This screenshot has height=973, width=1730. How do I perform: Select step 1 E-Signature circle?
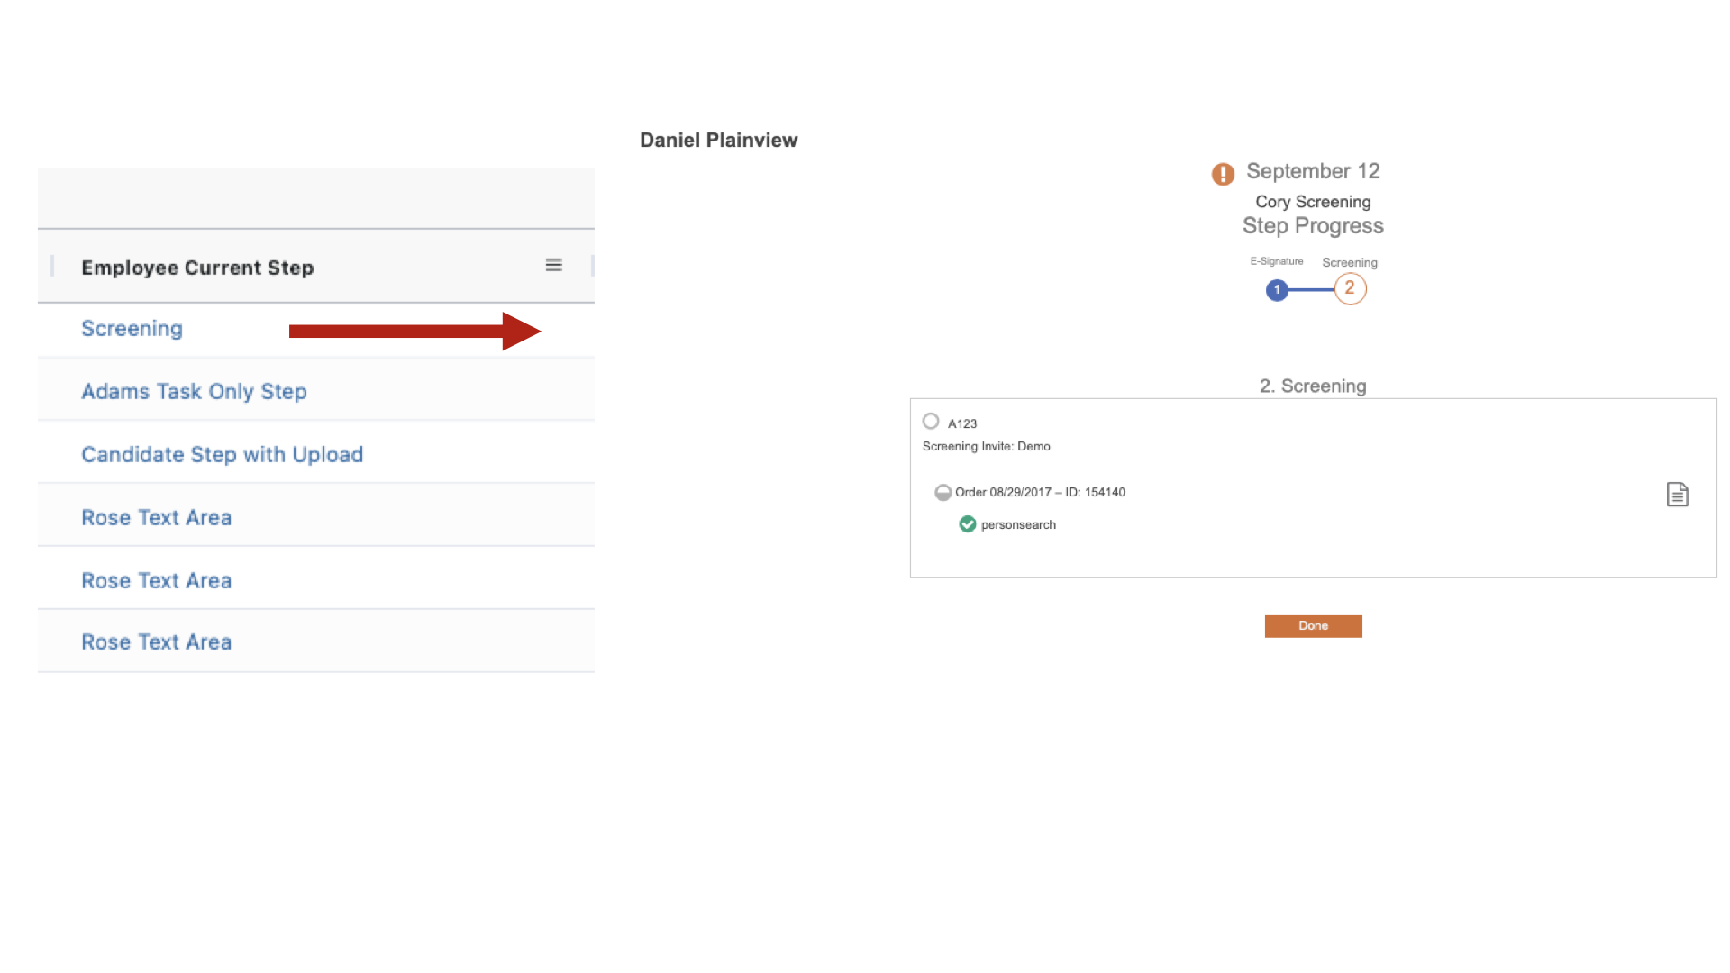[x=1277, y=290]
